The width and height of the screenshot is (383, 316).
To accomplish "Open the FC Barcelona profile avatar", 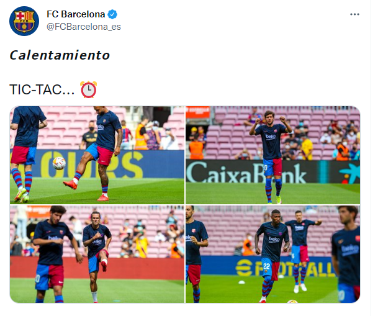I will coord(24,21).
